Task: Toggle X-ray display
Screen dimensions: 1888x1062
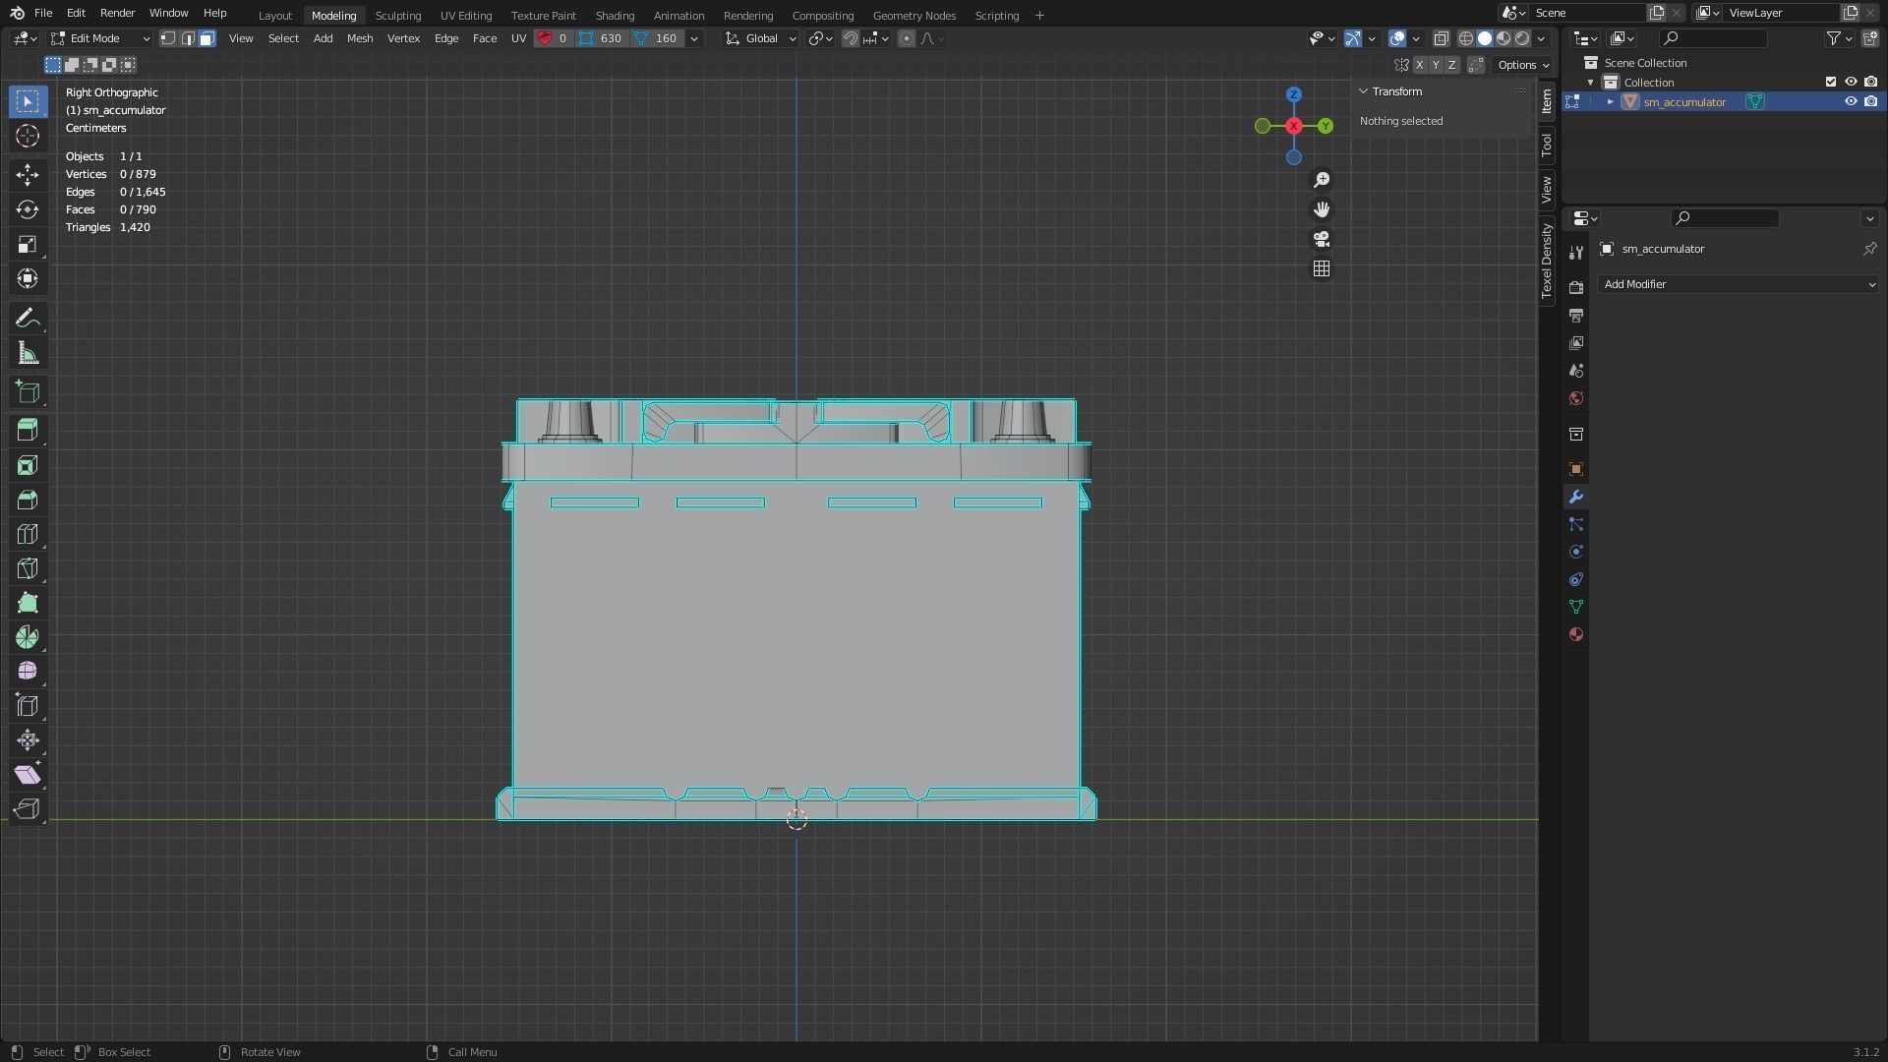Action: 1441,38
